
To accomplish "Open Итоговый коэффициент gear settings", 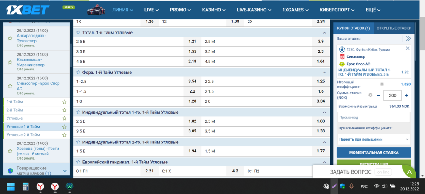I will click(x=382, y=84).
